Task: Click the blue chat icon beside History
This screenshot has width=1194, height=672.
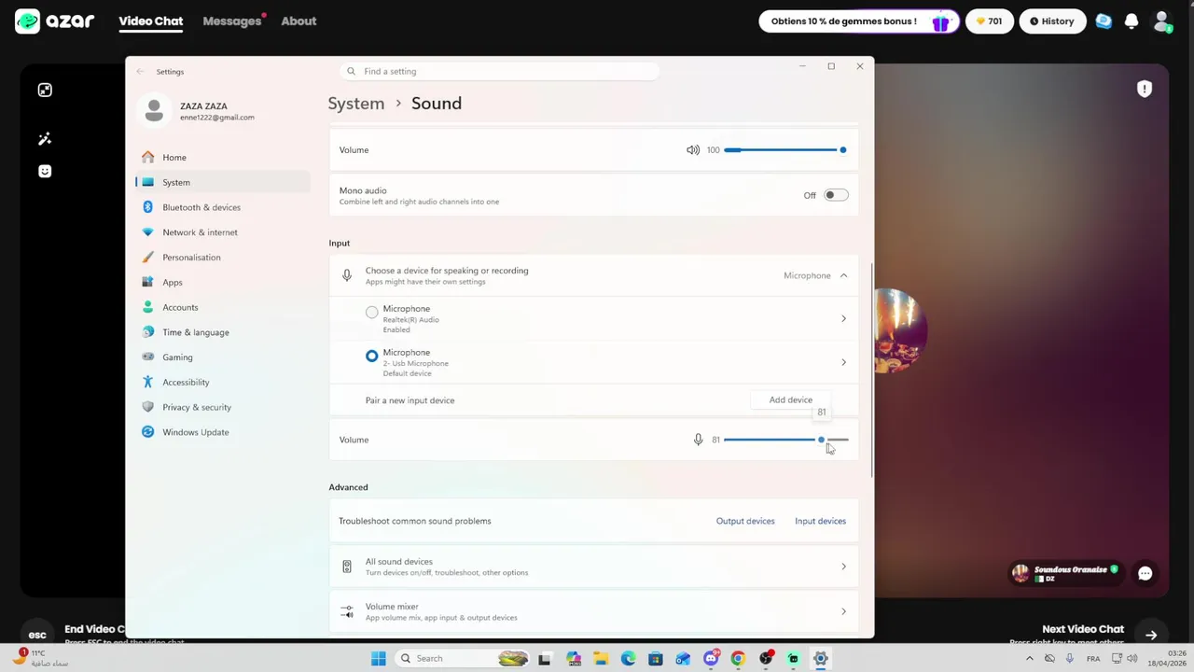Action: pyautogui.click(x=1104, y=21)
